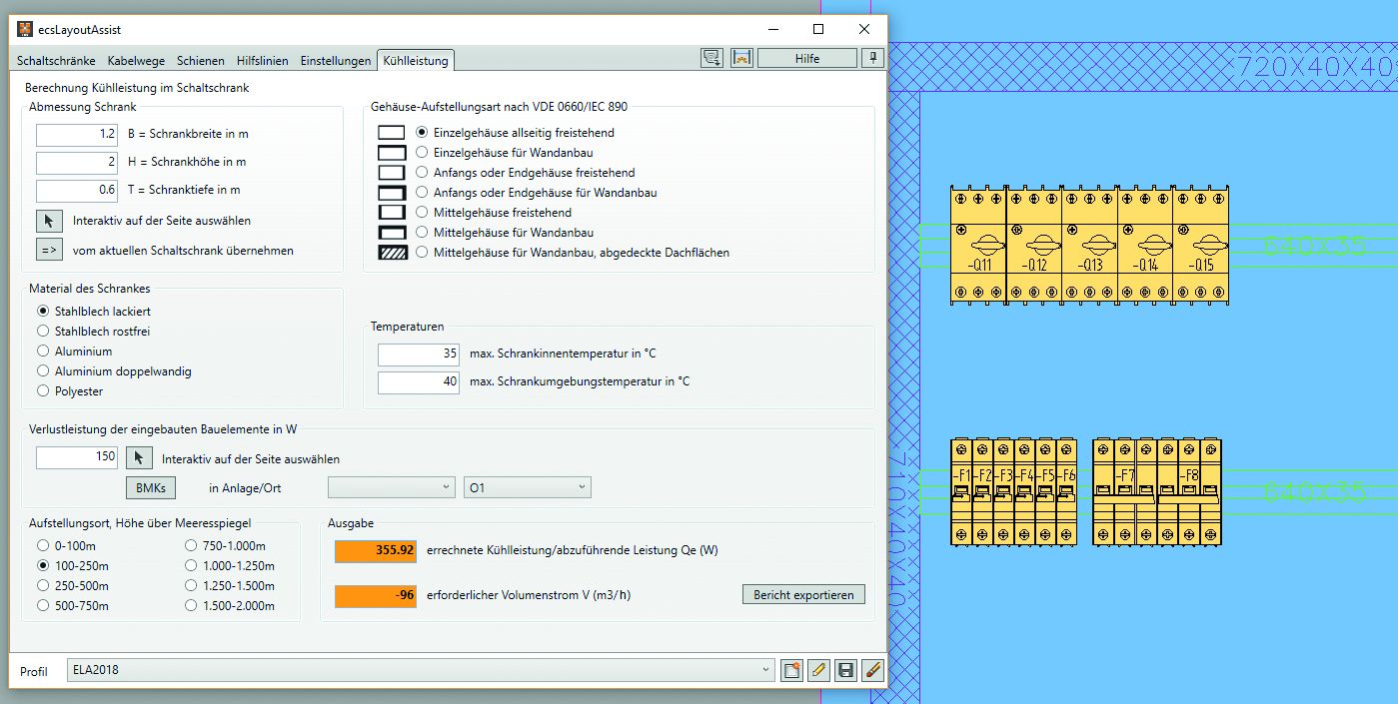The width and height of the screenshot is (1398, 704).
Task: Save the profile using the floppy disk icon
Action: [x=845, y=670]
